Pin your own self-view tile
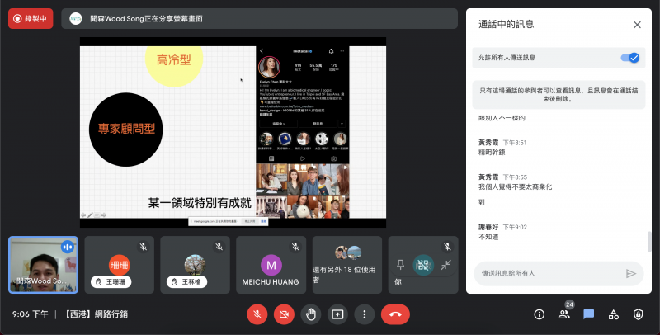 click(400, 265)
